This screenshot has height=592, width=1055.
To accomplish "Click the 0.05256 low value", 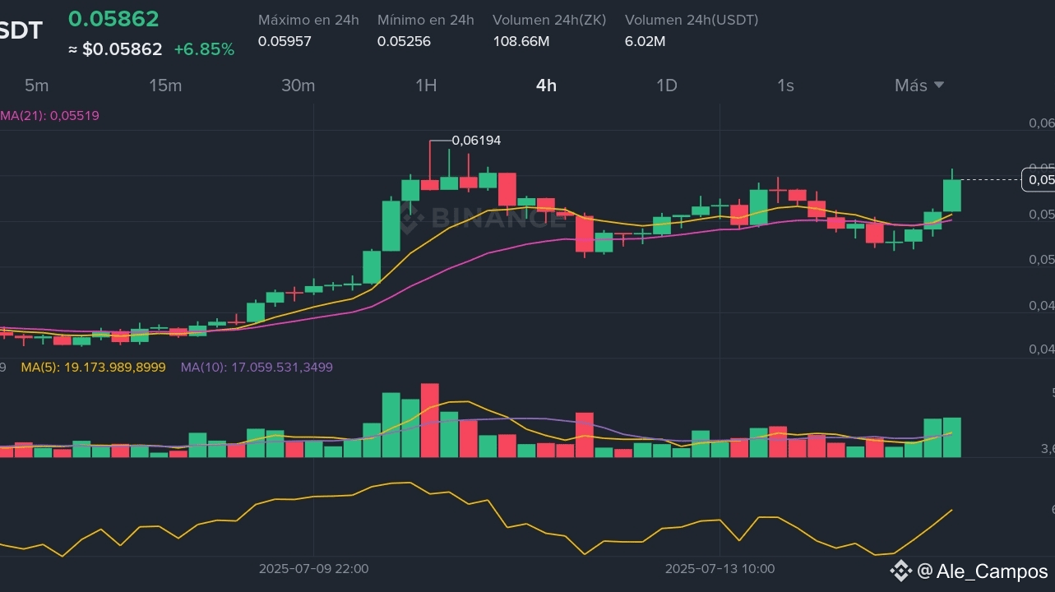I will click(x=404, y=41).
